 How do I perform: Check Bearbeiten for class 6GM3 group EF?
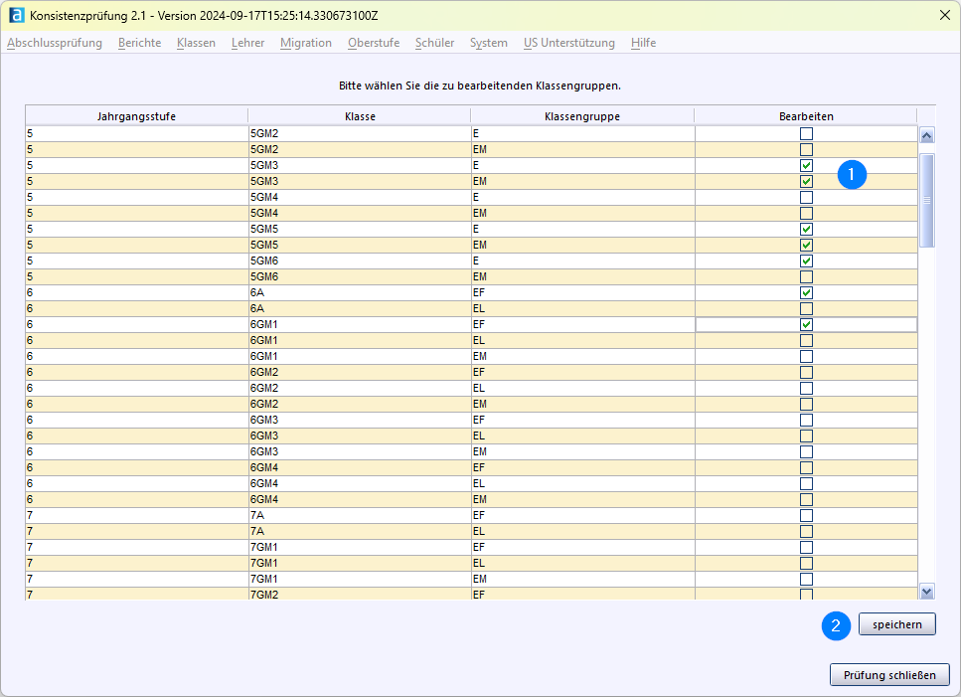coord(807,421)
